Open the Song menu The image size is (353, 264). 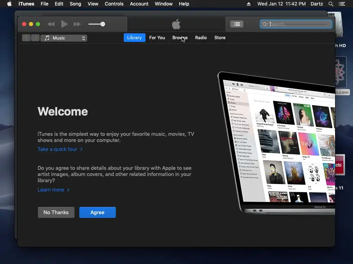tap(75, 4)
